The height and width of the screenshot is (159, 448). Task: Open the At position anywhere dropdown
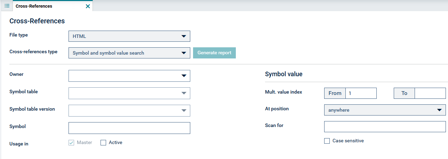pyautogui.click(x=385, y=110)
